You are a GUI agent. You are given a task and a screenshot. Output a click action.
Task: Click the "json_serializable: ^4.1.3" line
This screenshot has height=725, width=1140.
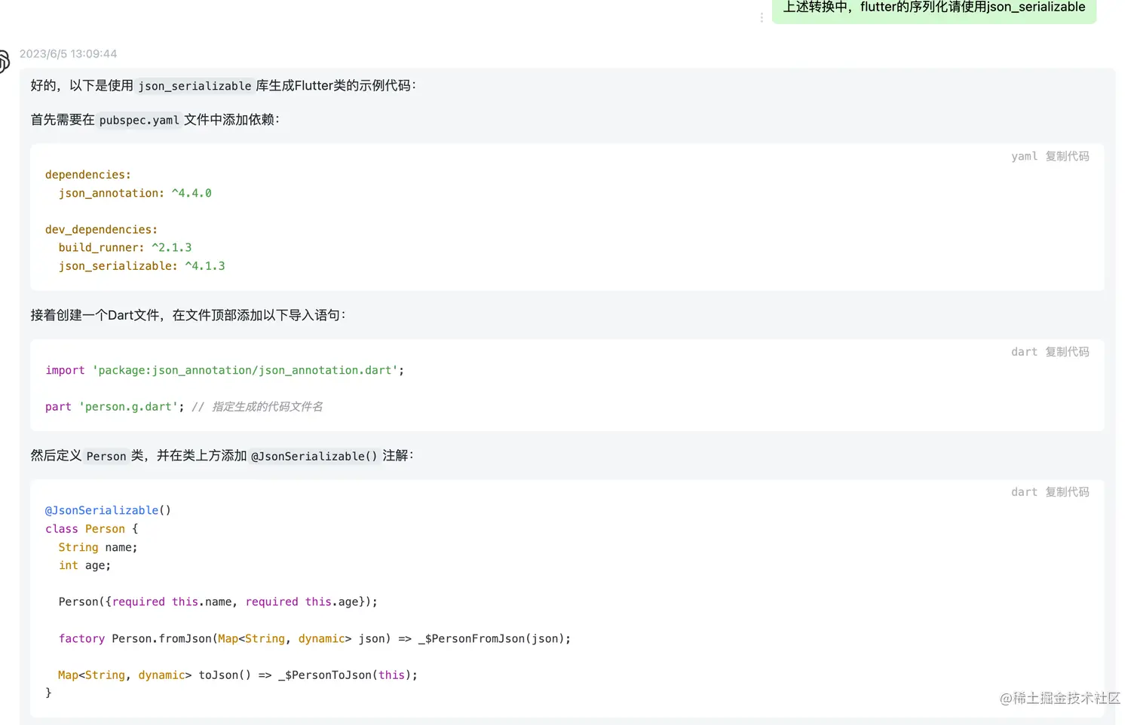point(142,266)
